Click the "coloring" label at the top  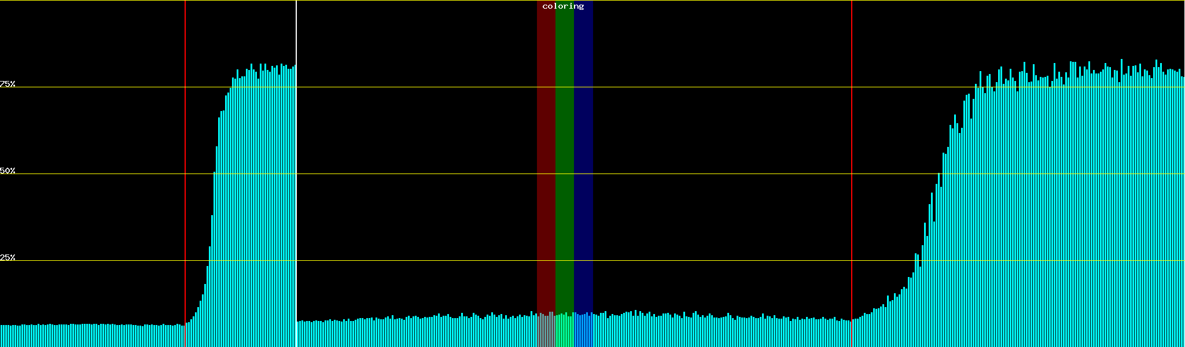pos(563,6)
